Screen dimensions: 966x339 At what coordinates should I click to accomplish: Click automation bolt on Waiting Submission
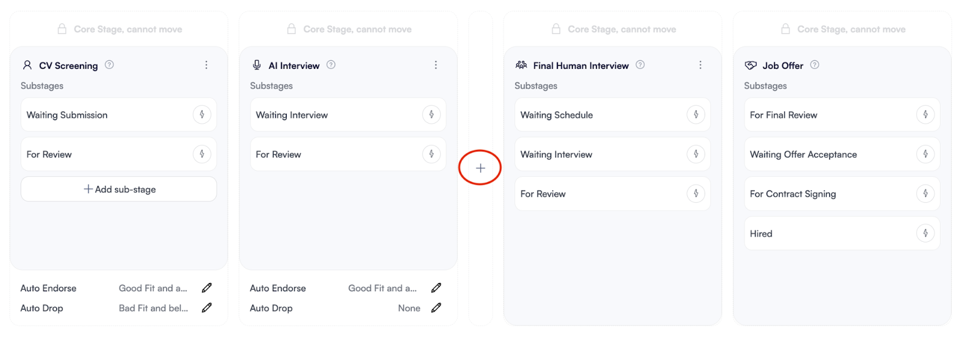point(202,115)
